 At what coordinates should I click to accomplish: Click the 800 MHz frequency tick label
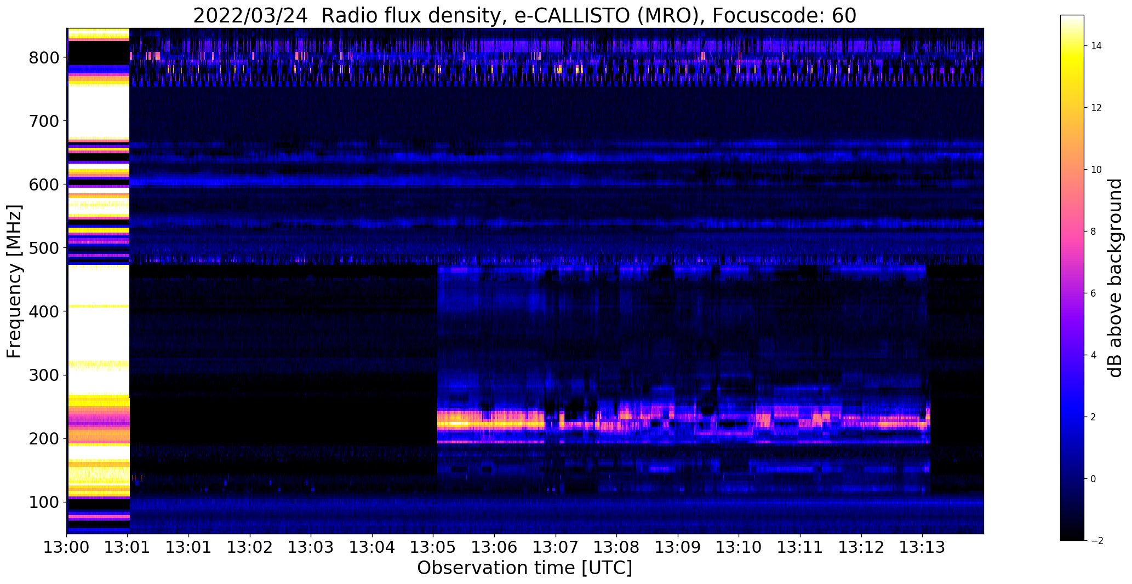tap(45, 57)
